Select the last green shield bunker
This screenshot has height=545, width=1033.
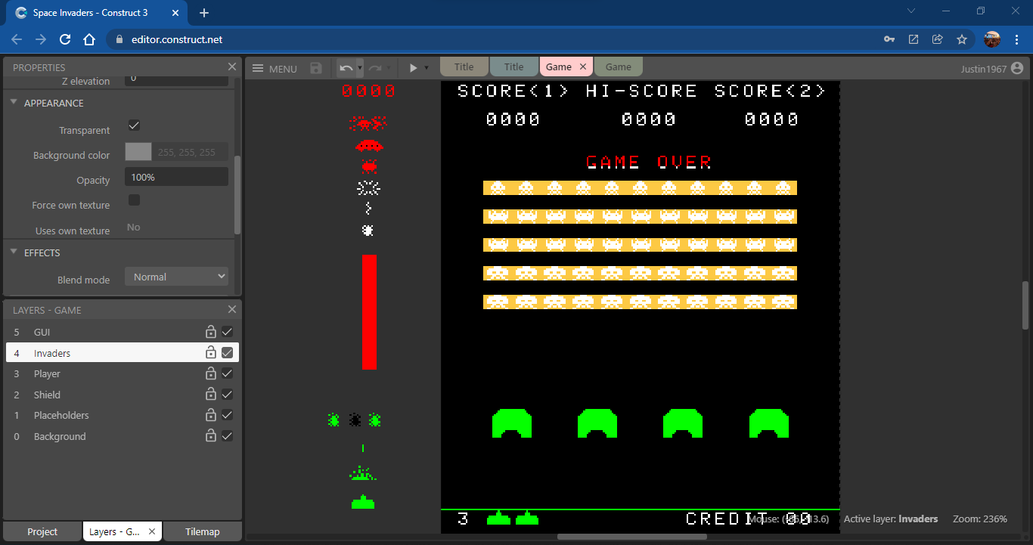(769, 423)
